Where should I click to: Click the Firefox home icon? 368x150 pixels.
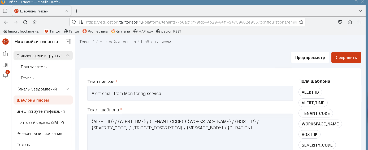[x=34, y=22]
